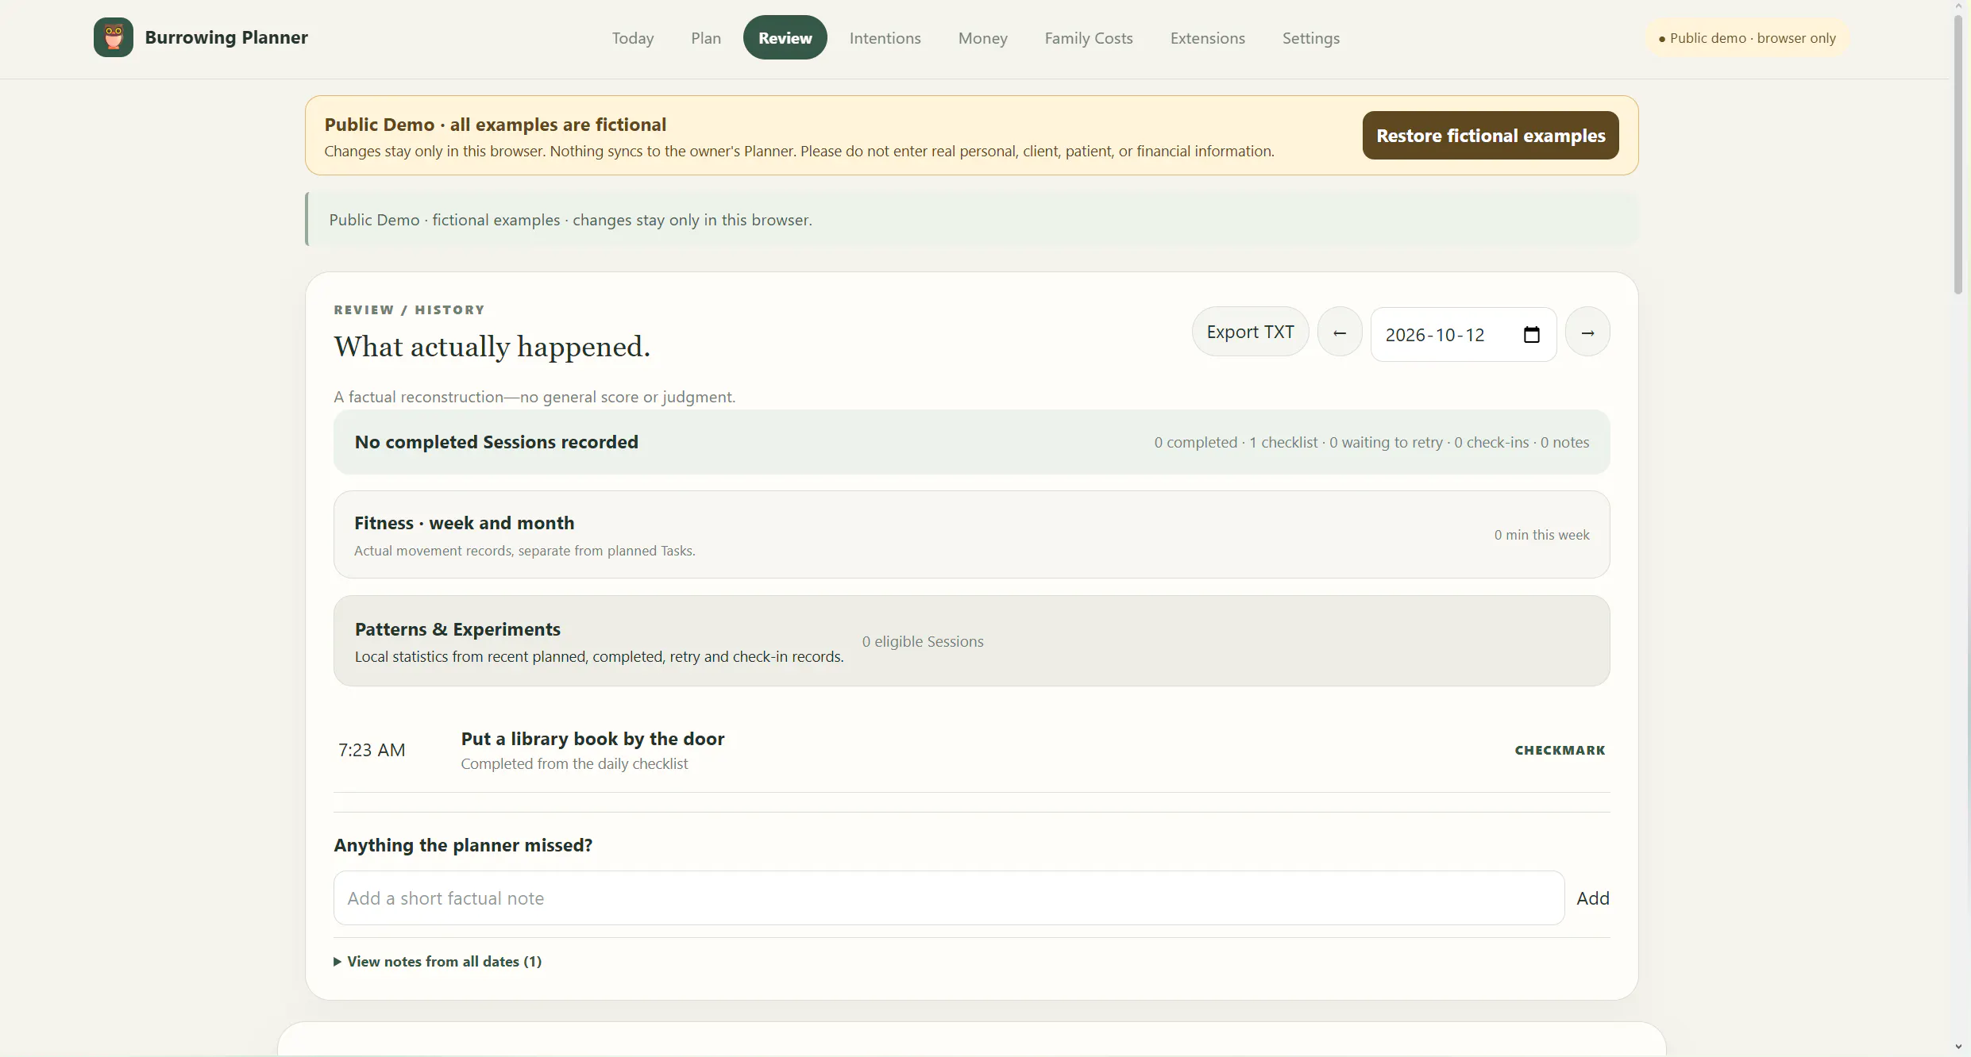The height and width of the screenshot is (1057, 1971).
Task: Open the Settings tab
Action: pos(1311,38)
